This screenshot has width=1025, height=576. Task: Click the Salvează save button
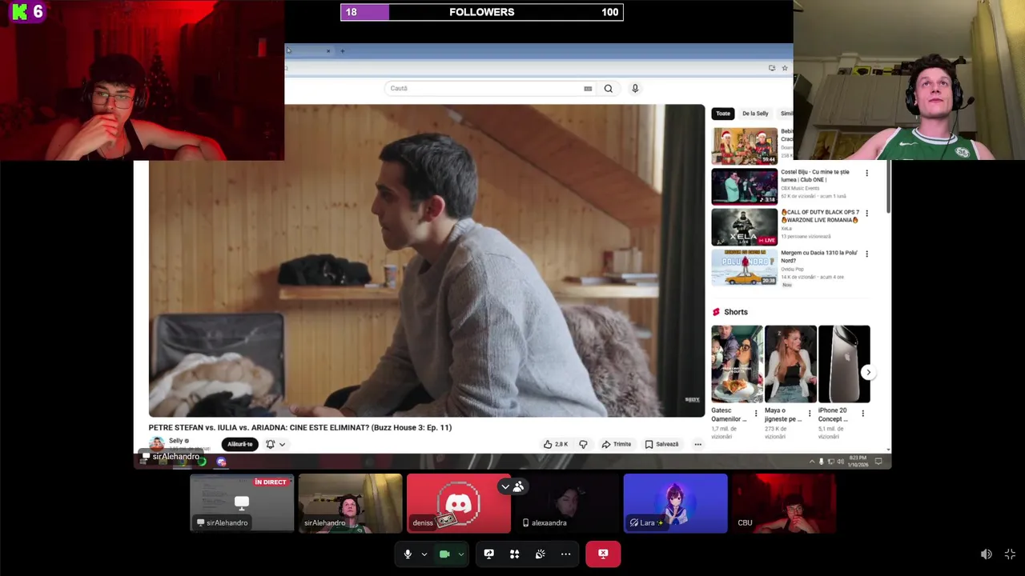pyautogui.click(x=661, y=444)
